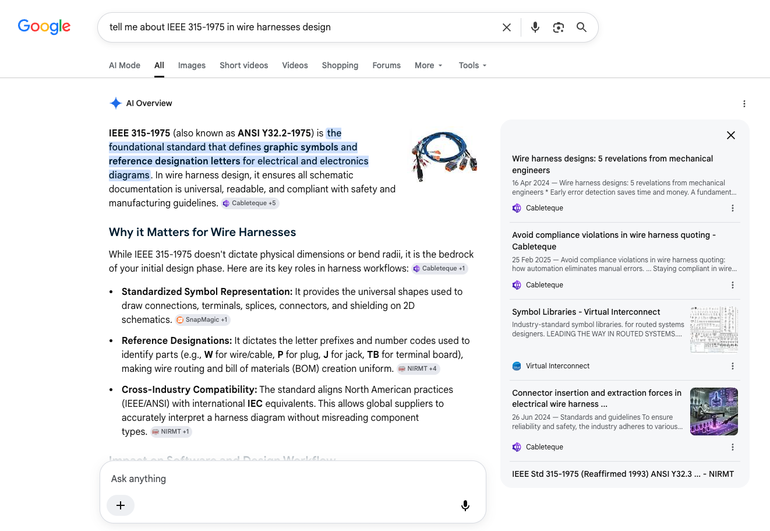The image size is (770, 531).
Task: Open the Shopping tab
Action: [x=340, y=65]
